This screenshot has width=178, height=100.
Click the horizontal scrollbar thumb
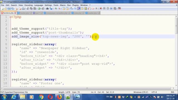point(87,88)
